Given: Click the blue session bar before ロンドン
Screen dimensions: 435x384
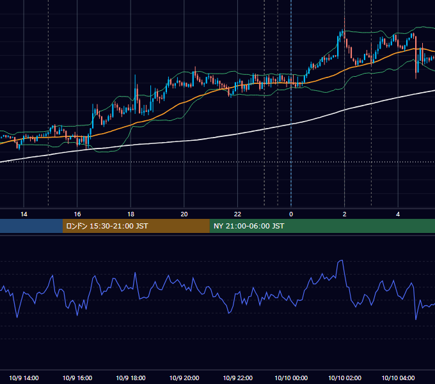Looking at the screenshot, I should pyautogui.click(x=31, y=226).
